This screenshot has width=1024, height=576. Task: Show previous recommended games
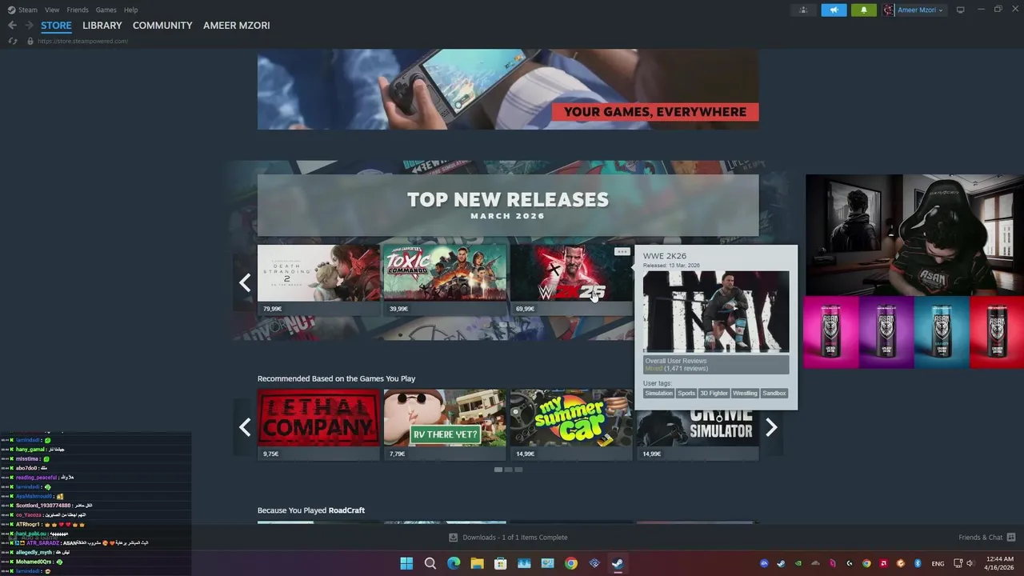(245, 427)
